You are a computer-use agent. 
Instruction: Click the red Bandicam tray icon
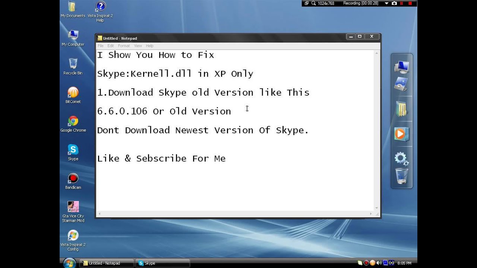[x=366, y=263]
